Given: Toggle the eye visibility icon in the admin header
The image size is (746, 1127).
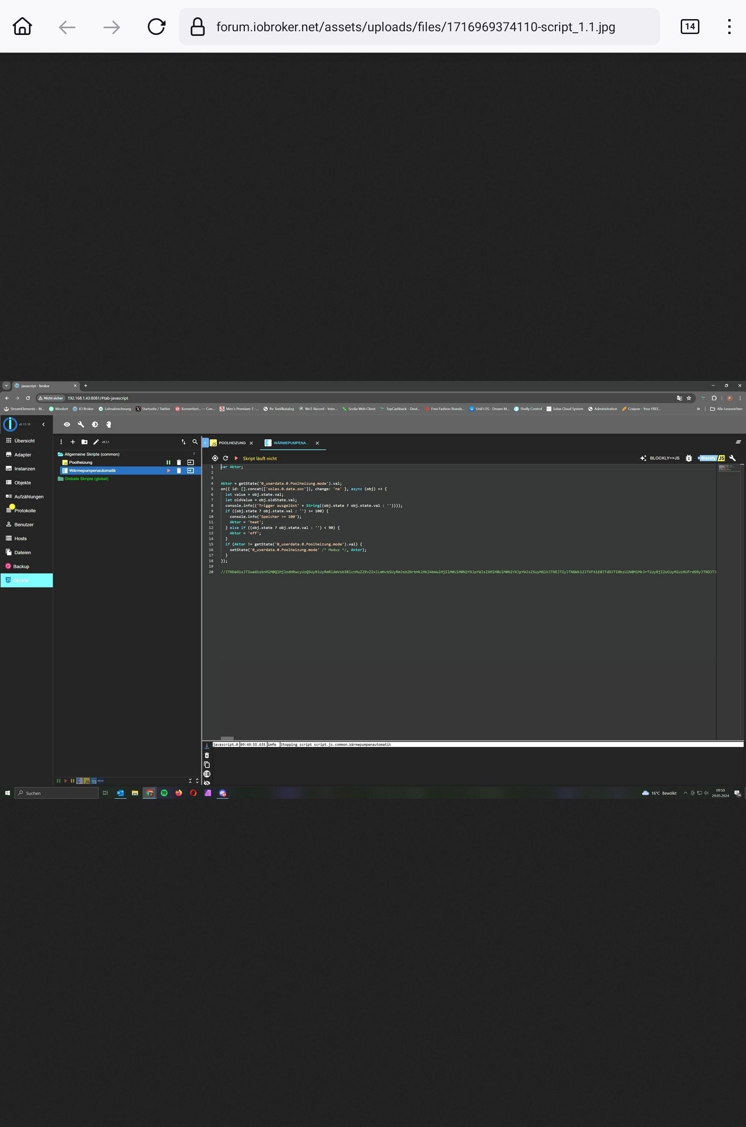Looking at the screenshot, I should coord(67,424).
